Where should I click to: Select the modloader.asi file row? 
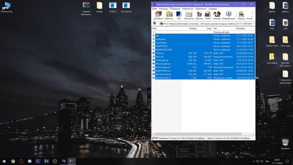[203, 60]
